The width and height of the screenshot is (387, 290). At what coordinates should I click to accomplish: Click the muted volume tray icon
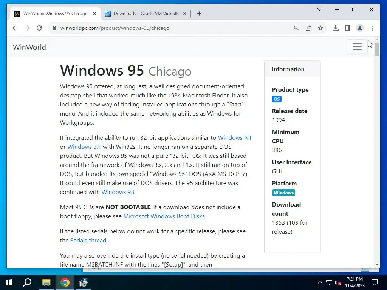(x=338, y=282)
